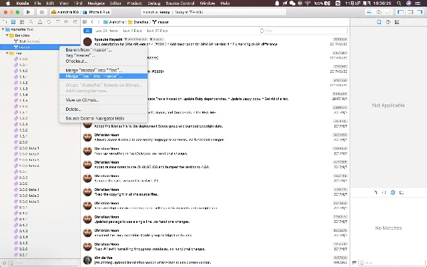This screenshot has height=267, width=427.
Task: Open the Apple menu
Action: 8,3
